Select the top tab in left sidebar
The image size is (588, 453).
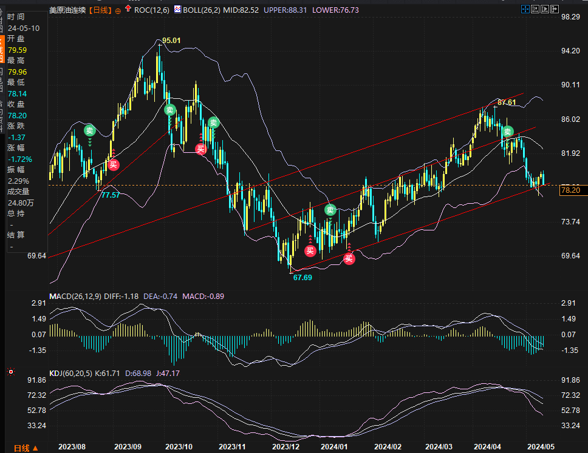2,18
